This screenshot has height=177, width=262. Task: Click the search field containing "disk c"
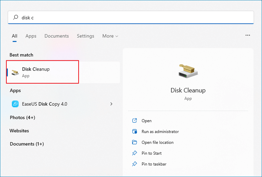pyautogui.click(x=131, y=17)
